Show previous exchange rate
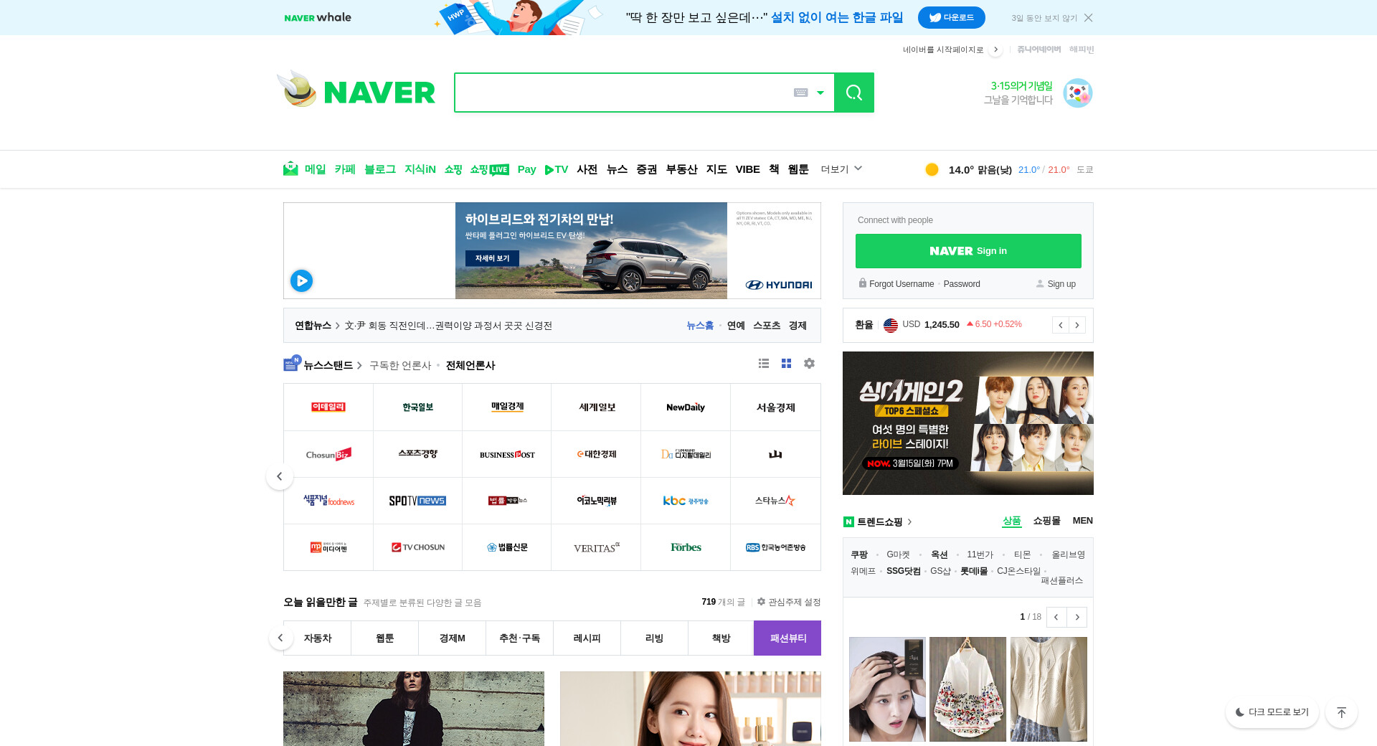 tap(1060, 325)
